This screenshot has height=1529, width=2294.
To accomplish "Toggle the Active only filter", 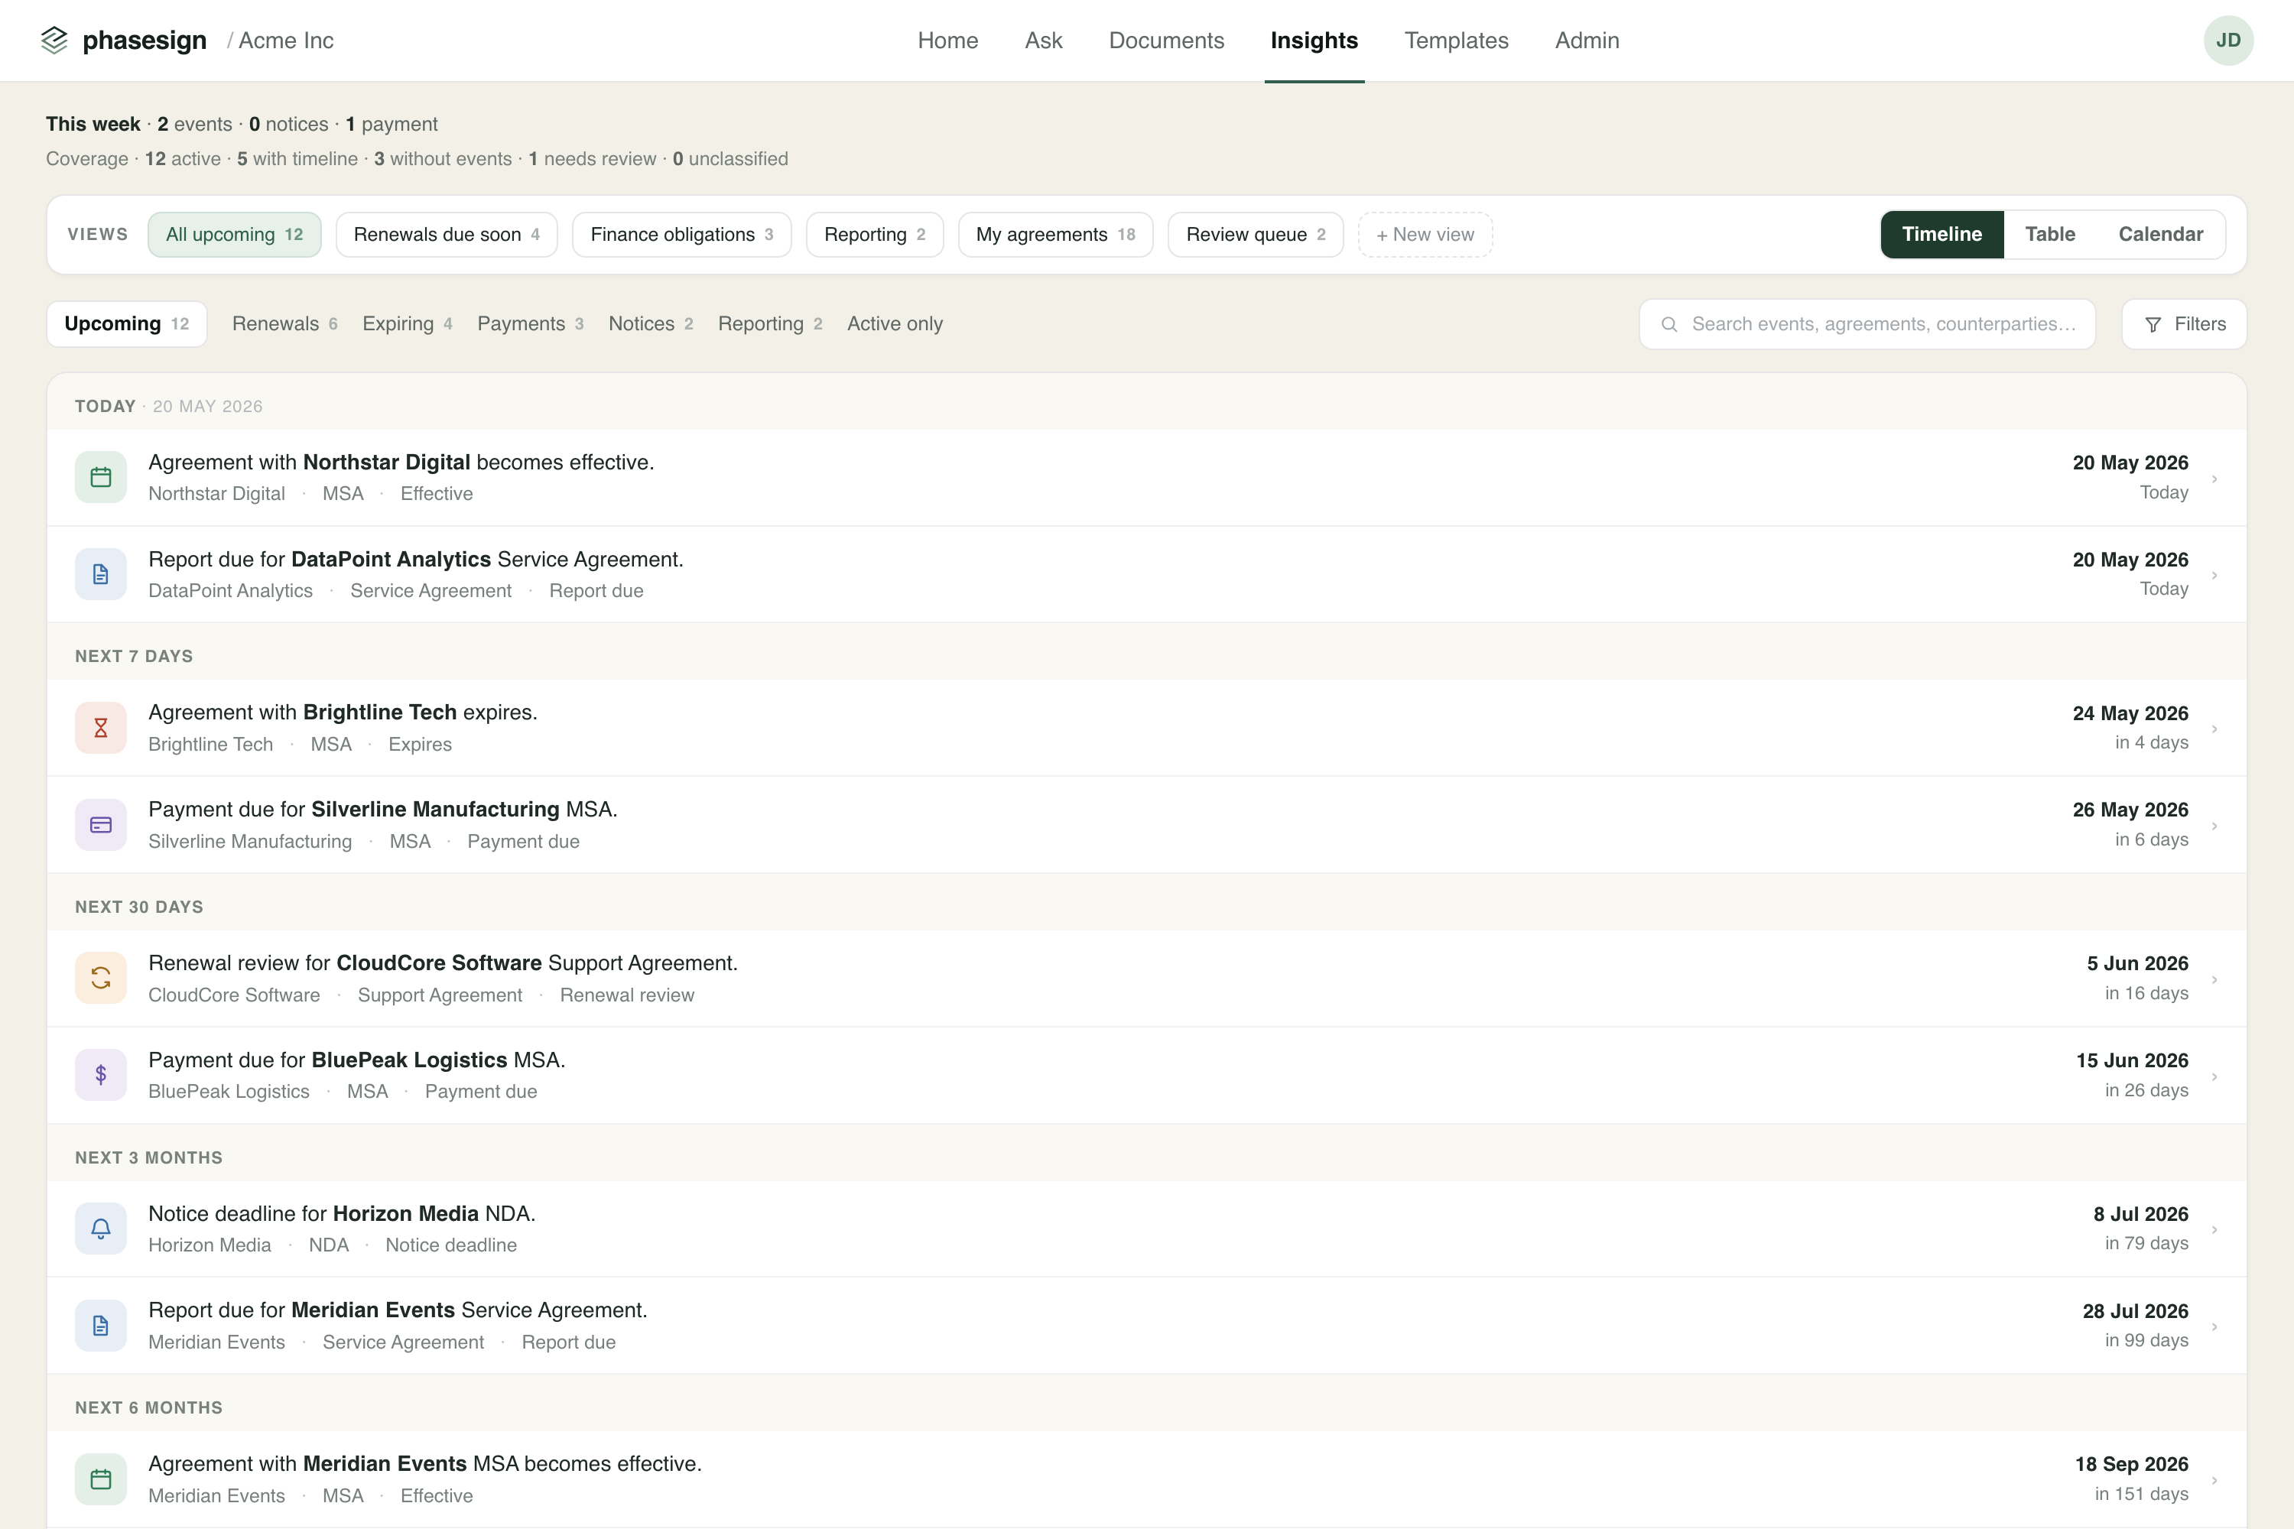I will (895, 323).
